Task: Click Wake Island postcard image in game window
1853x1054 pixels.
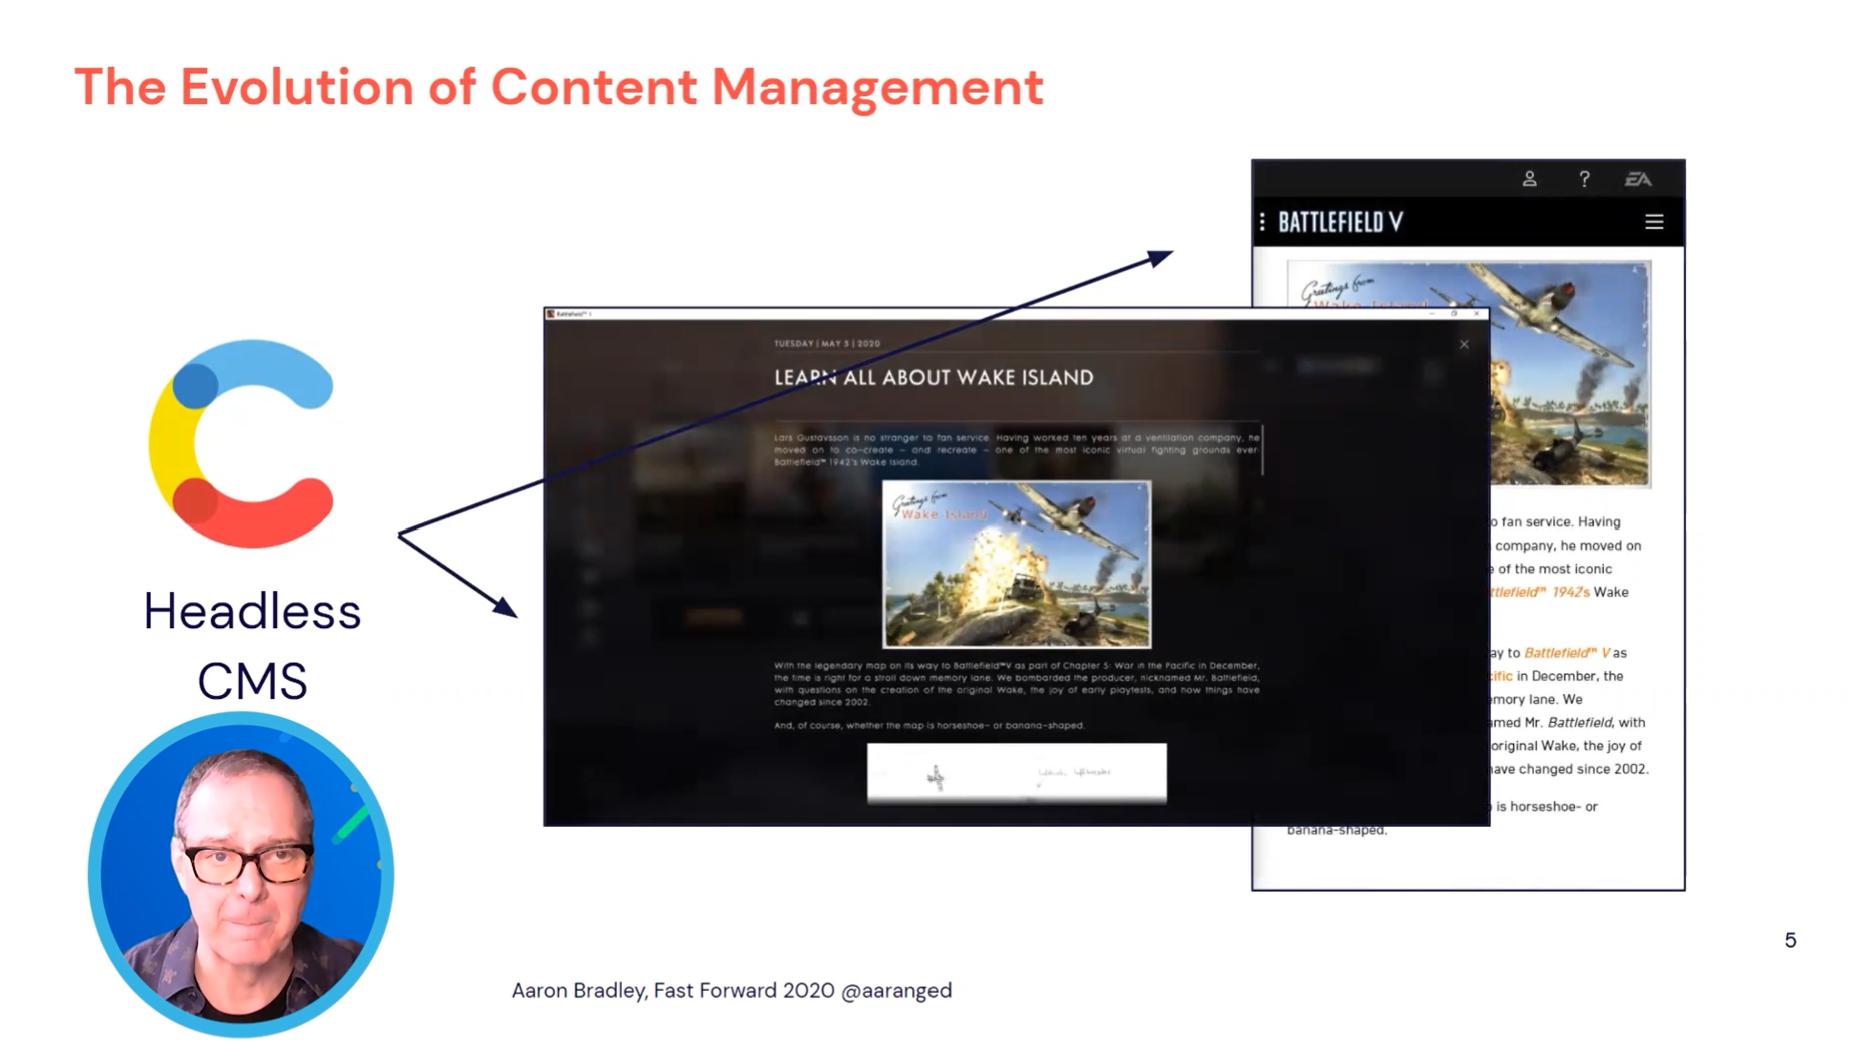Action: click(1016, 563)
